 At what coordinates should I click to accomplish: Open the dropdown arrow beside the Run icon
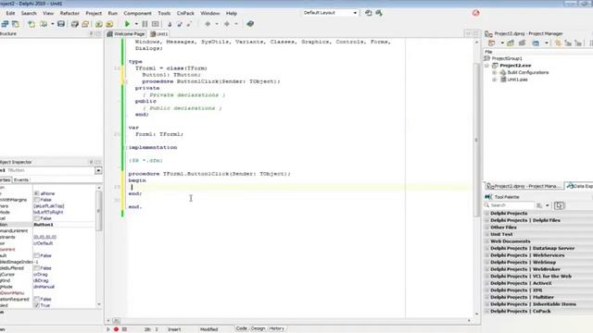click(136, 24)
